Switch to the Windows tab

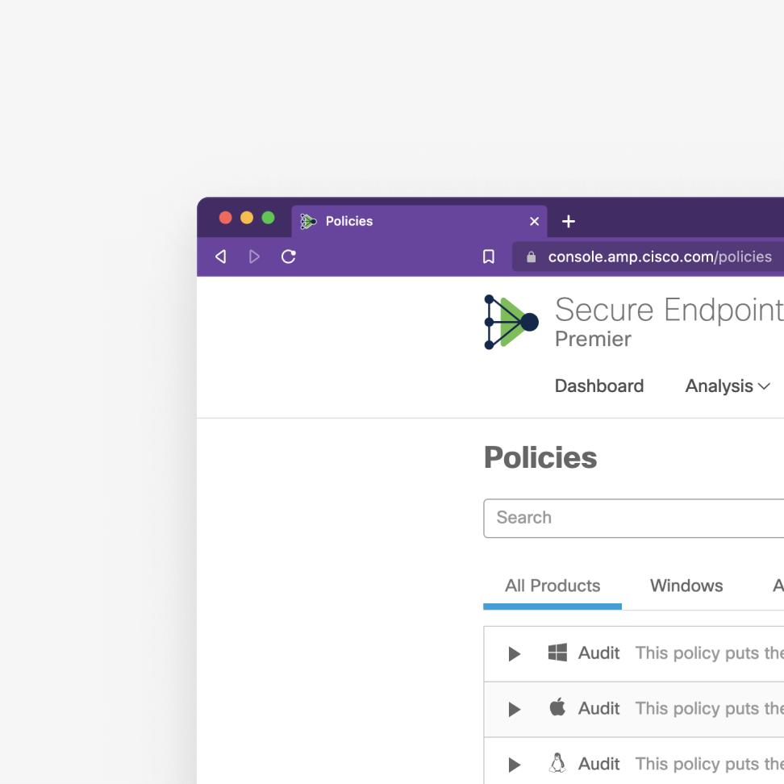686,586
